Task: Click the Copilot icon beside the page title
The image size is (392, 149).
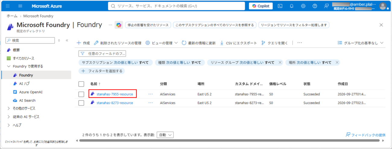Action: tap(119, 25)
